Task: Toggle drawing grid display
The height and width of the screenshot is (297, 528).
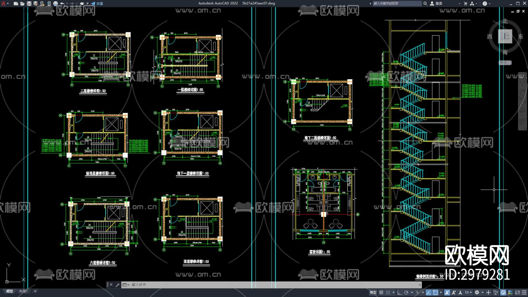Action: point(381,292)
